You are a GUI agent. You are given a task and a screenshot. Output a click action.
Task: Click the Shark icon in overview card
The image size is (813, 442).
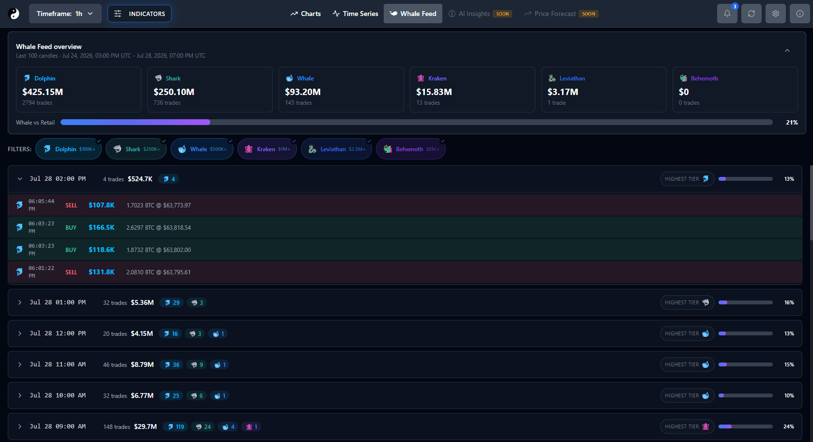click(158, 78)
